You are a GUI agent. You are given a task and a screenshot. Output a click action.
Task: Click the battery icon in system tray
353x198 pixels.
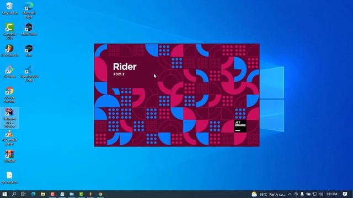coord(308,194)
